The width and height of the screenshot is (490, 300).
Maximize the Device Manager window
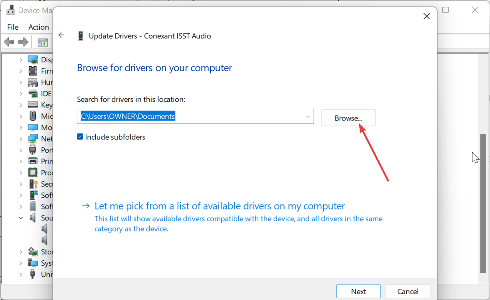[x=446, y=10]
